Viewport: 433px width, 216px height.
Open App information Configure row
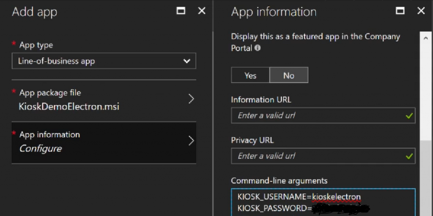104,142
